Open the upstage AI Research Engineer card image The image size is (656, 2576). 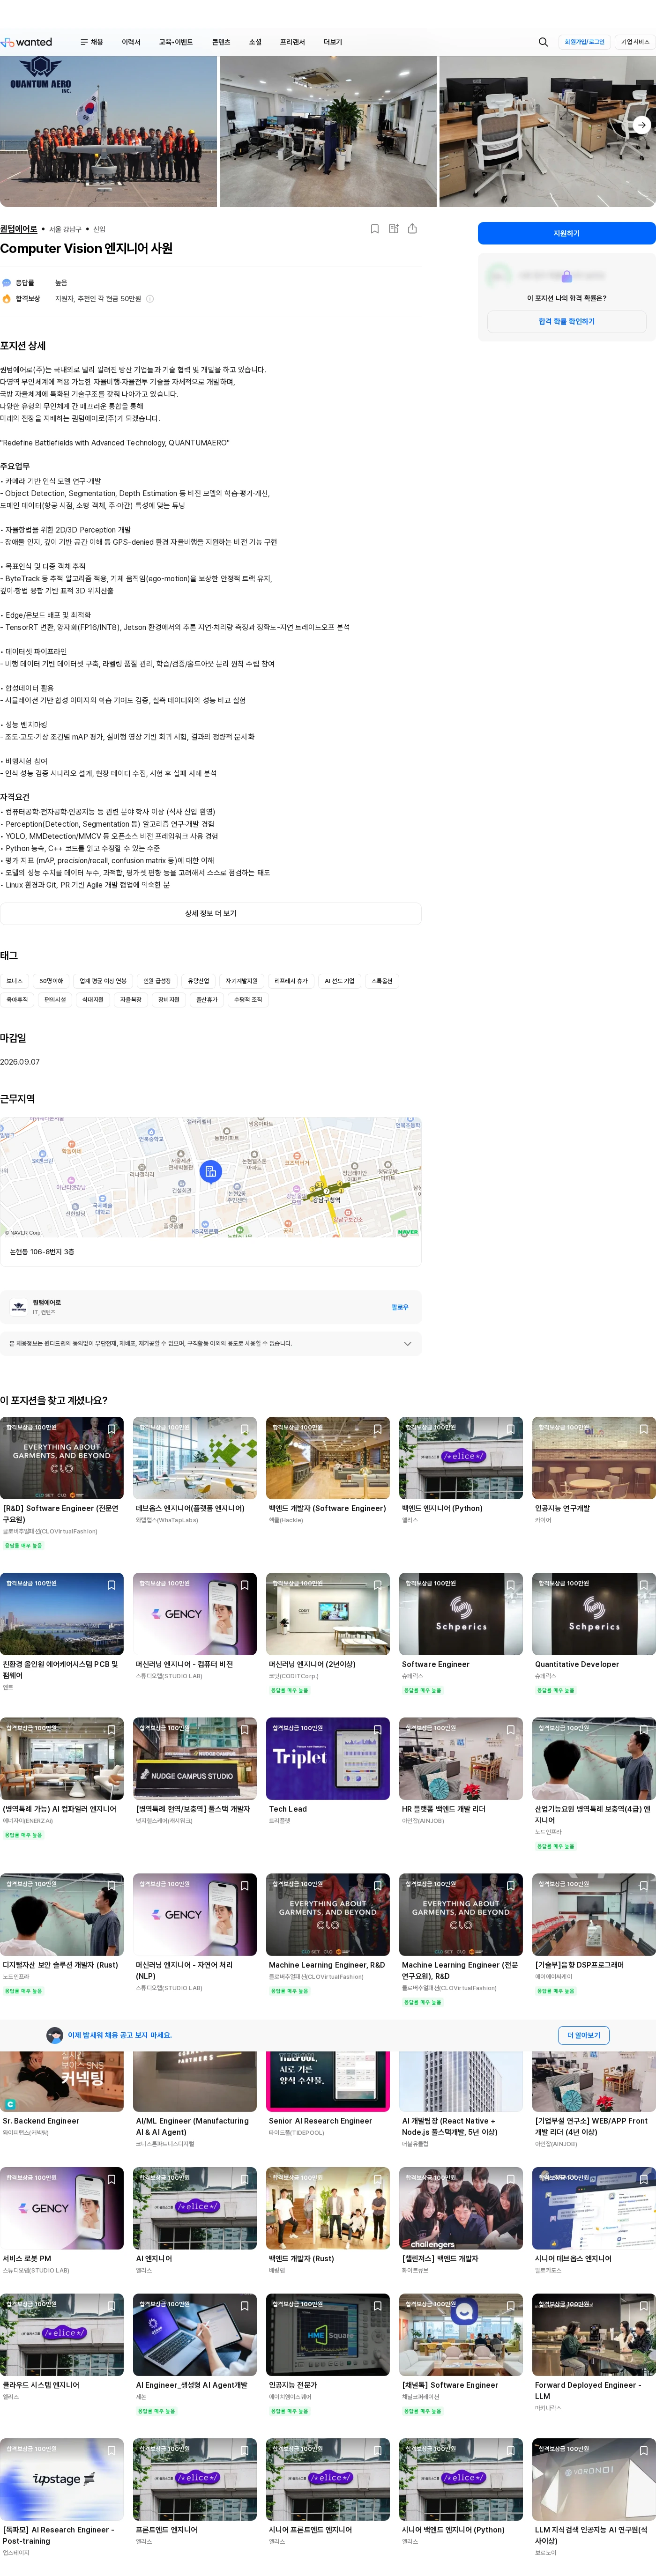pyautogui.click(x=62, y=2480)
